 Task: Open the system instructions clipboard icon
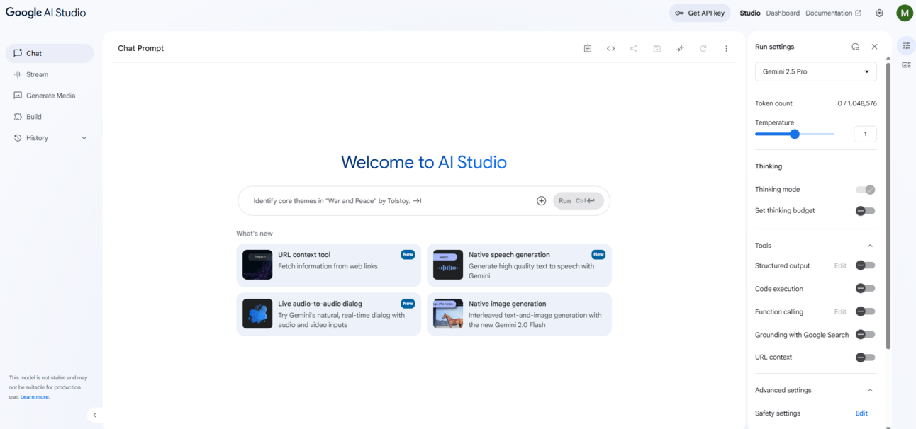[588, 48]
